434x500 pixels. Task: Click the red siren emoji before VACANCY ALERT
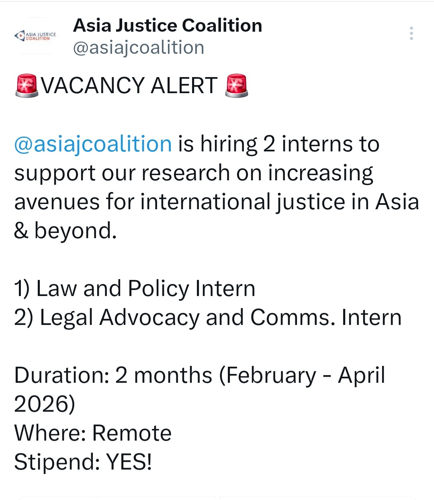(x=27, y=86)
